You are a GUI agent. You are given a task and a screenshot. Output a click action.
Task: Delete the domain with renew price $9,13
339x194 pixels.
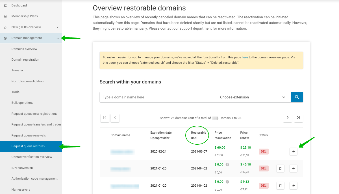pyautogui.click(x=280, y=186)
